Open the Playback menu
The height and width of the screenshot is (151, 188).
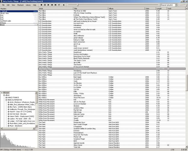pos(20,5)
